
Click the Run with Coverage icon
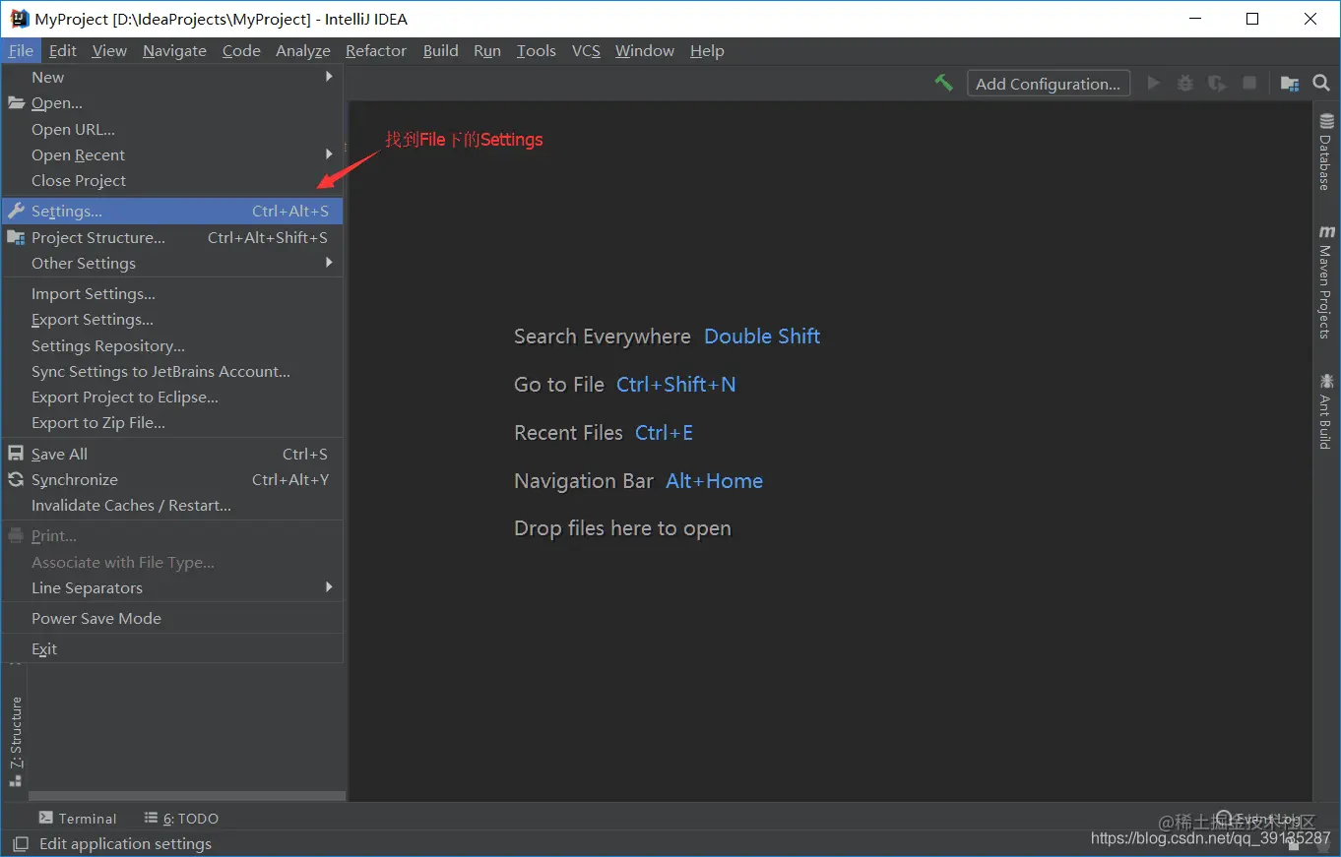tap(1218, 84)
